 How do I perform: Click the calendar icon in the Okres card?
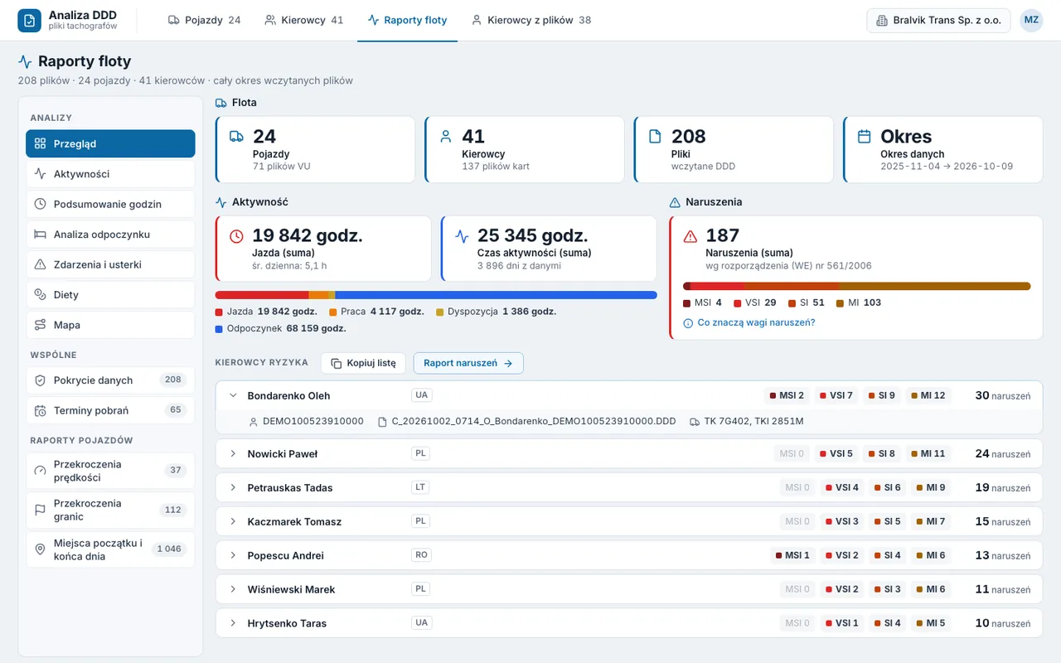click(864, 136)
